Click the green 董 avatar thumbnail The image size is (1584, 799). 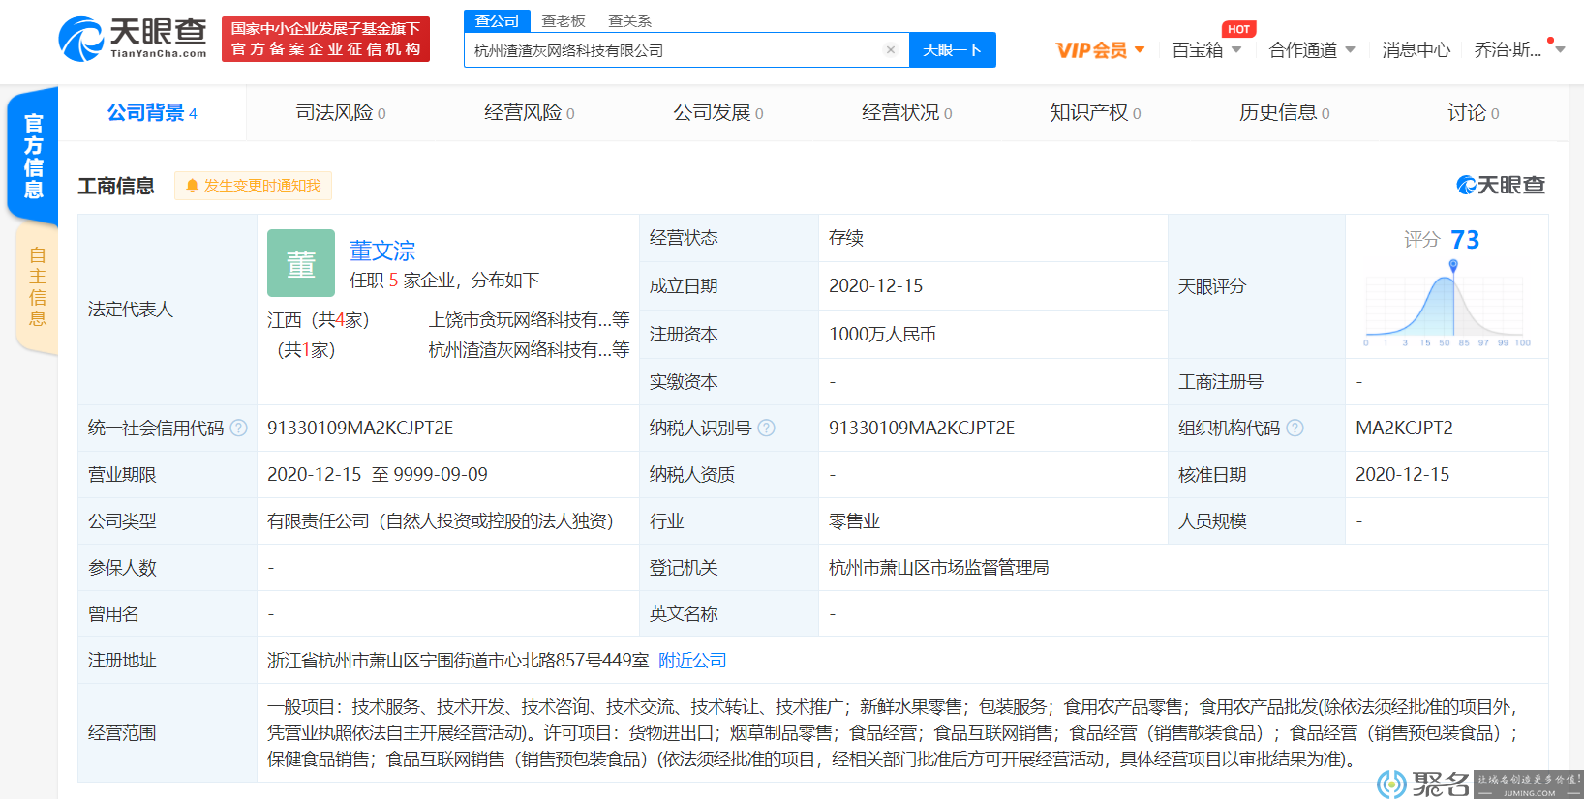tap(301, 263)
